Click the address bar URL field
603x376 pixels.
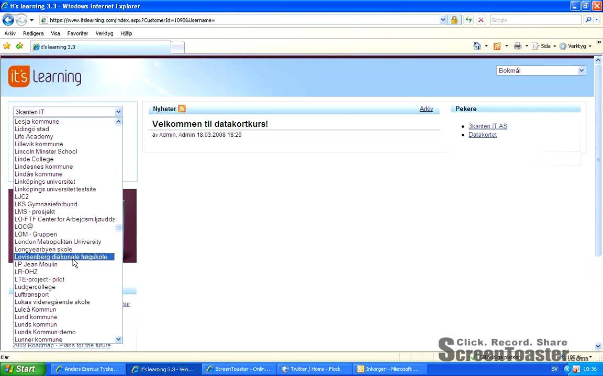[x=244, y=20]
